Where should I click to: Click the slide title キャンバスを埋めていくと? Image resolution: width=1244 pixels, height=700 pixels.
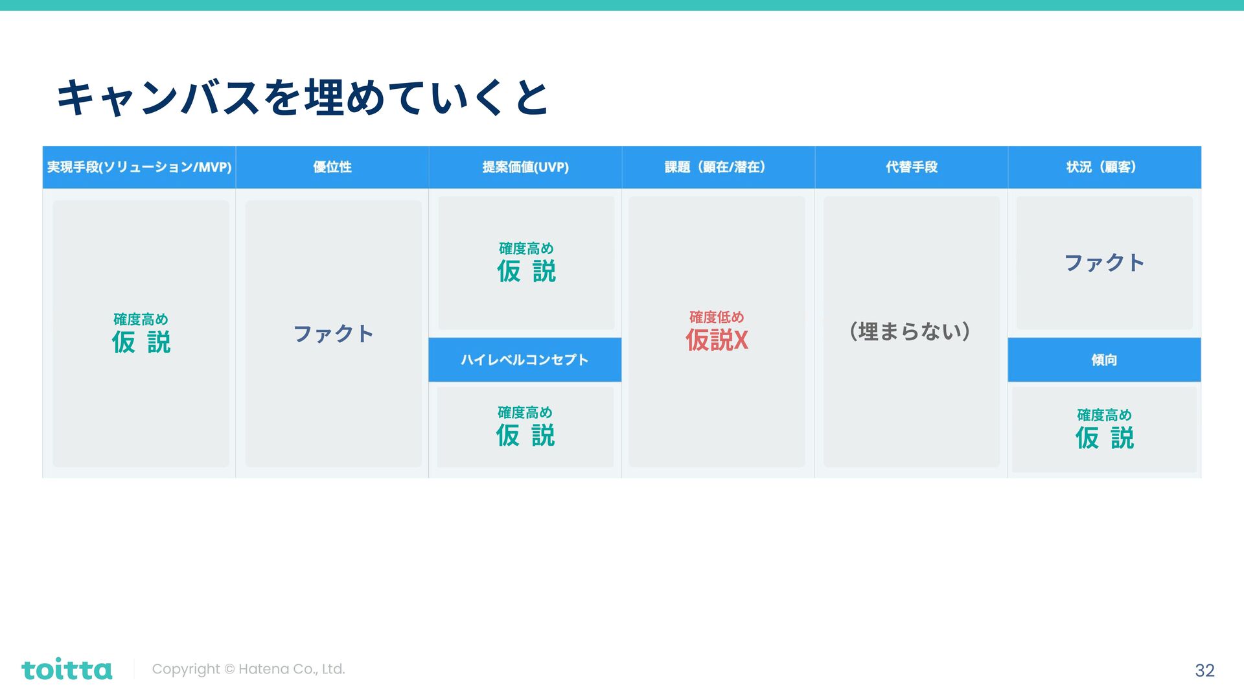click(303, 99)
